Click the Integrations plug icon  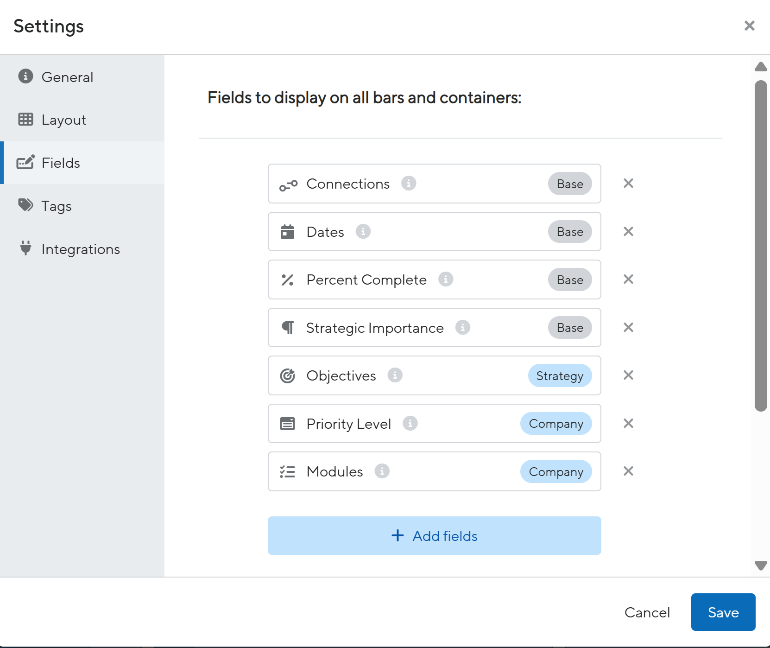point(25,249)
